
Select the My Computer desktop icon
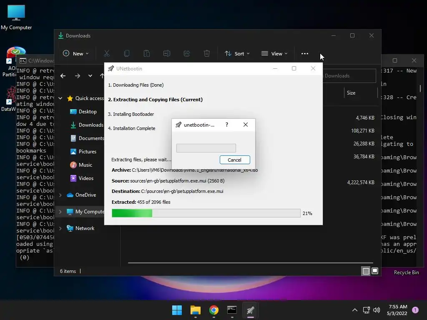click(16, 17)
